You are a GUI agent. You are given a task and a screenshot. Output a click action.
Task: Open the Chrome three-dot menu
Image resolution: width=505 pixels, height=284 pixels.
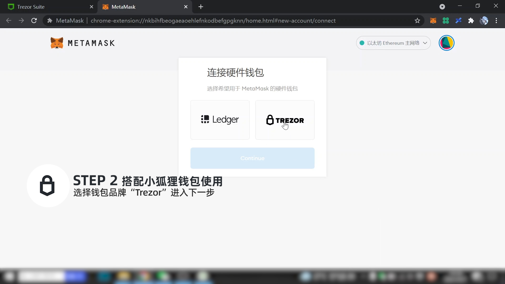click(496, 21)
